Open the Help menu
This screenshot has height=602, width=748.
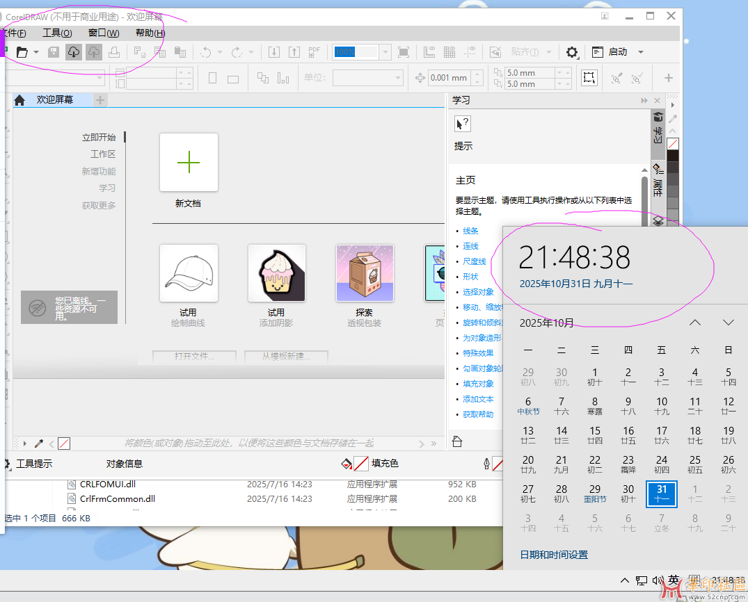[x=150, y=33]
